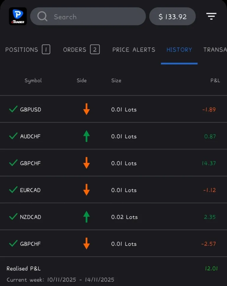Go to the Price Alerts tab
The height and width of the screenshot is (286, 227).
point(134,50)
